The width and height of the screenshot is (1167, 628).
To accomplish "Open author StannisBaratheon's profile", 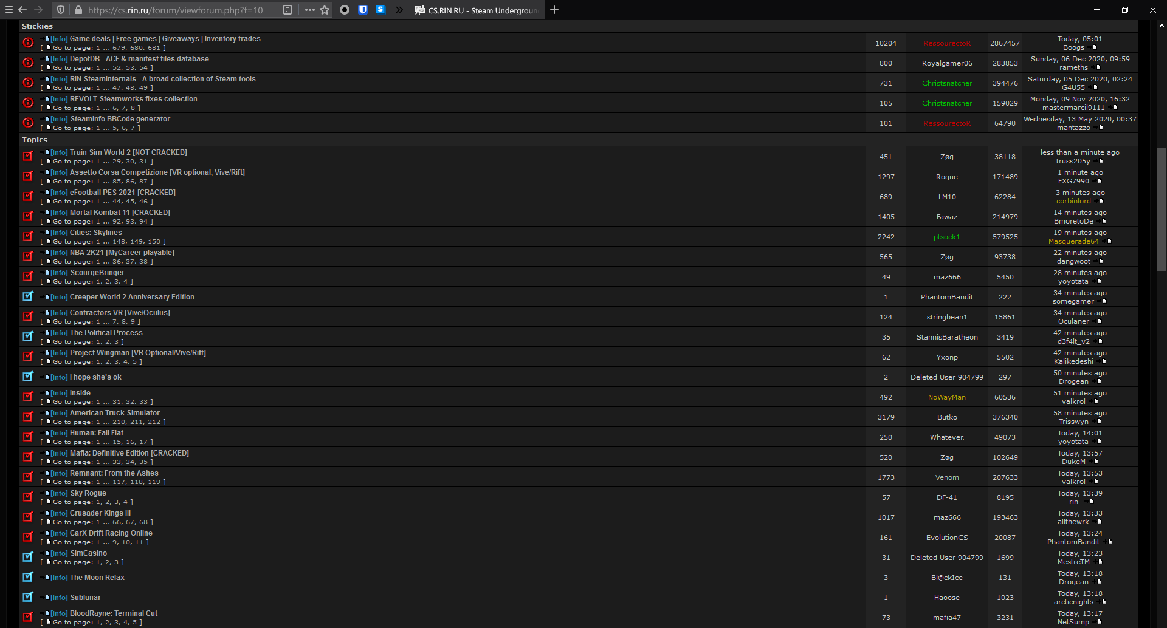I will click(947, 337).
